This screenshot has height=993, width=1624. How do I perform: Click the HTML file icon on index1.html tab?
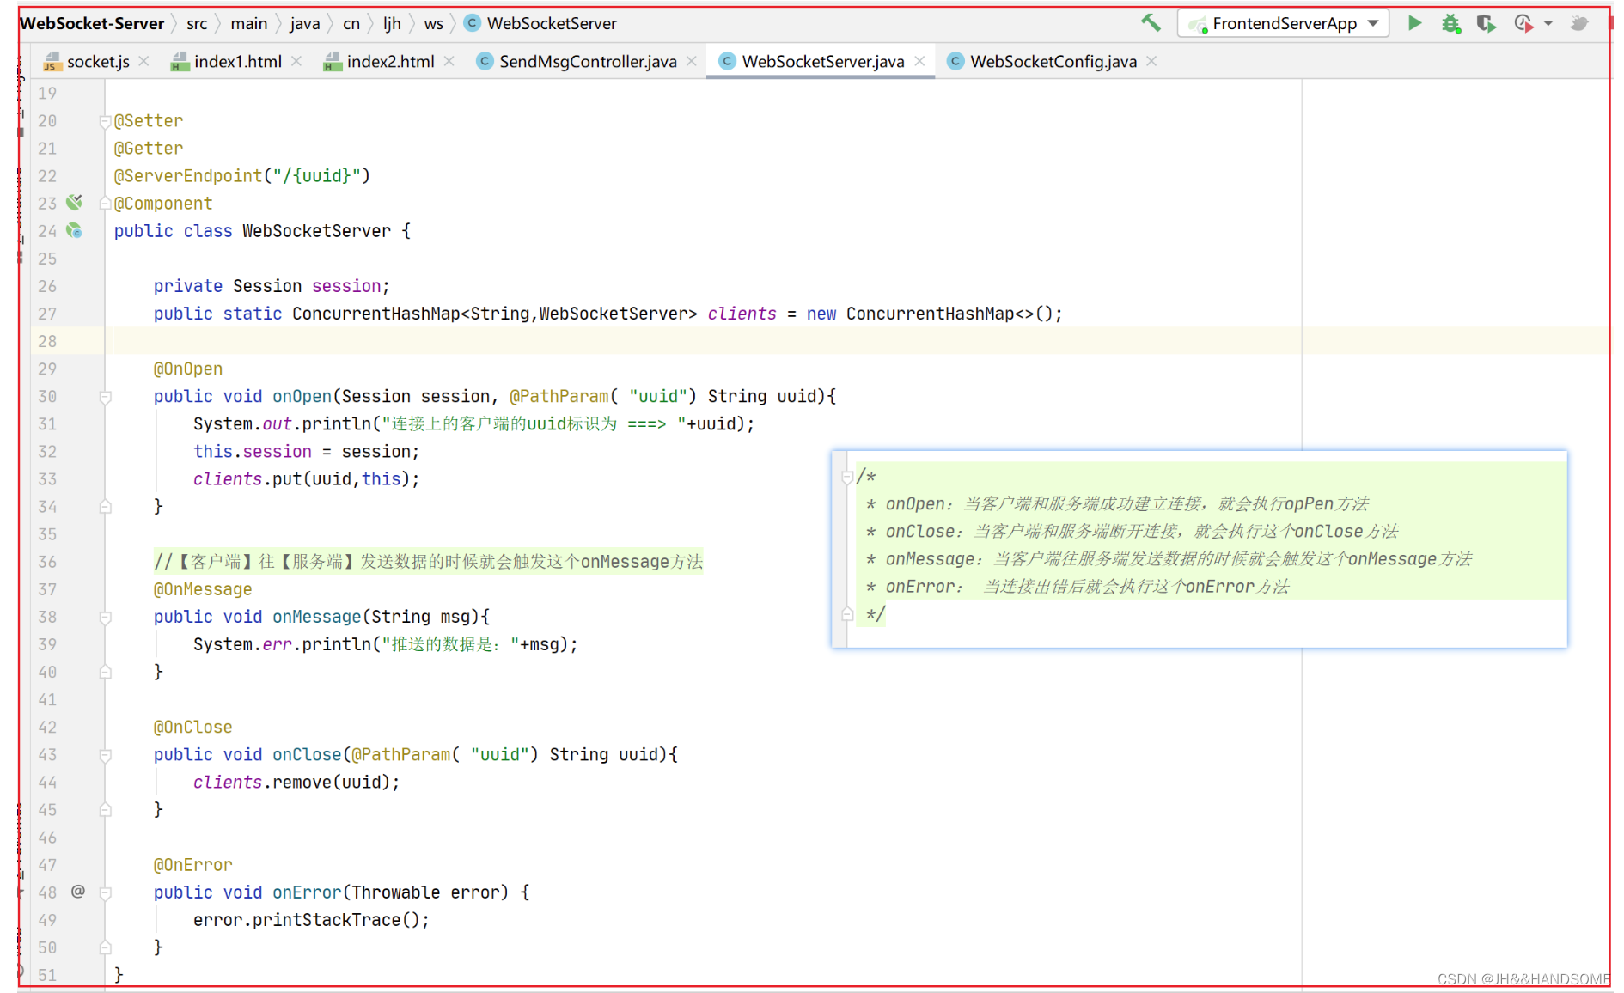(180, 61)
